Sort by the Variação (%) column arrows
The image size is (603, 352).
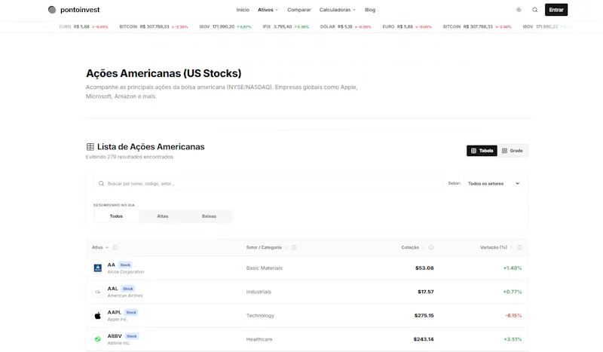tap(512, 247)
